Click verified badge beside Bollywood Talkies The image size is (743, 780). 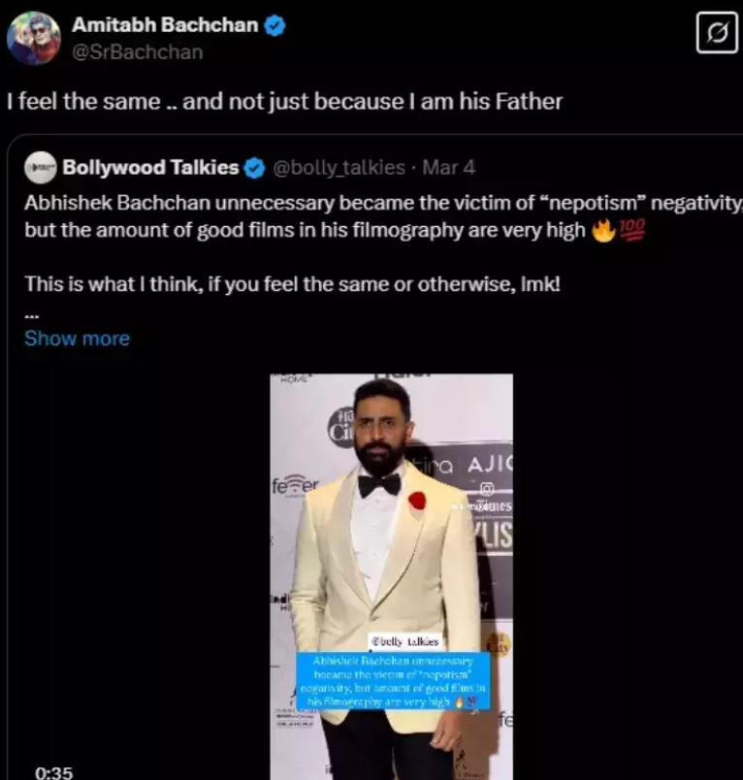[x=254, y=168]
